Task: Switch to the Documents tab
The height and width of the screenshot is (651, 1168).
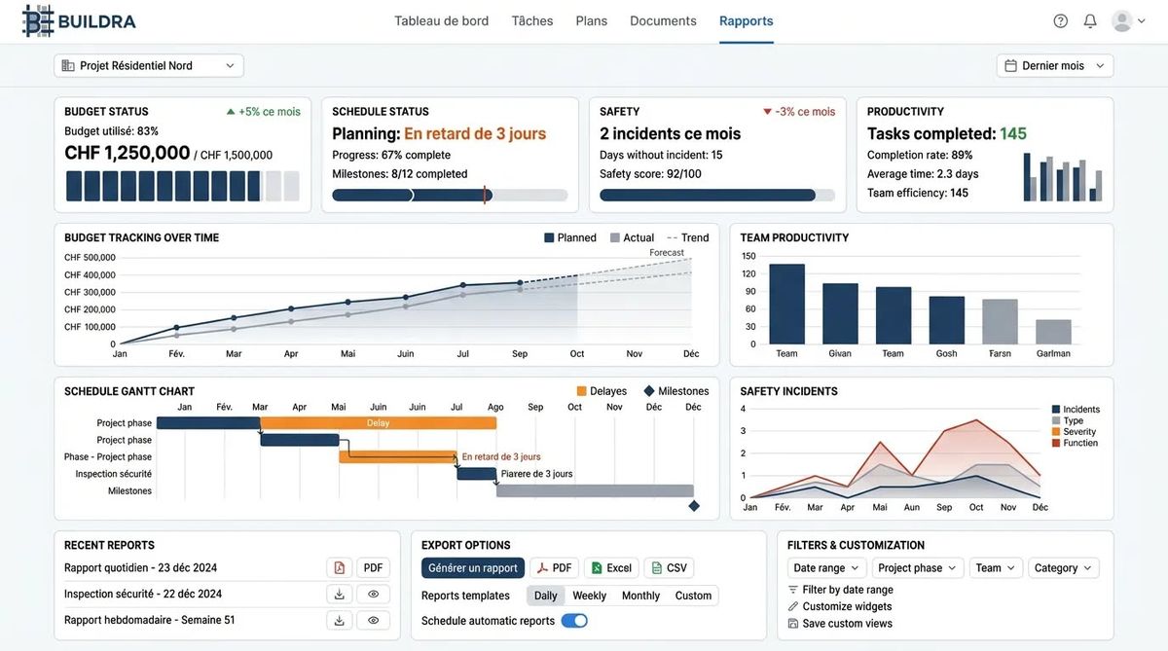Action: [x=663, y=21]
